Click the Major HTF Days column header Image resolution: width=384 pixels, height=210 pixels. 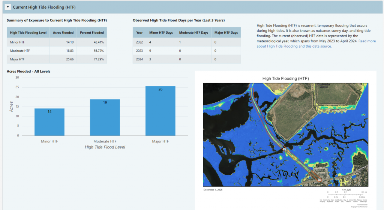tap(226, 33)
